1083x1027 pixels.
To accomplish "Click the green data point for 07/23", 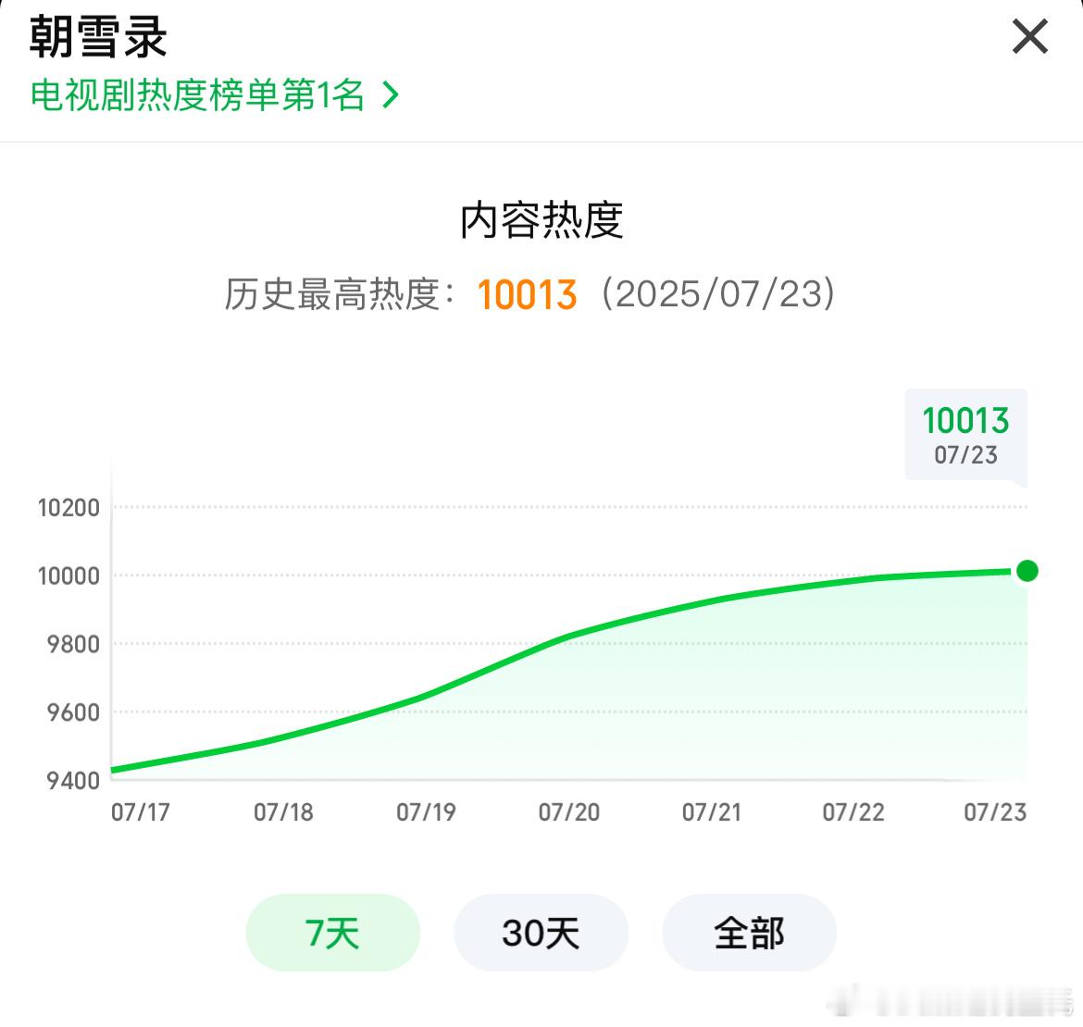I will [x=1027, y=571].
